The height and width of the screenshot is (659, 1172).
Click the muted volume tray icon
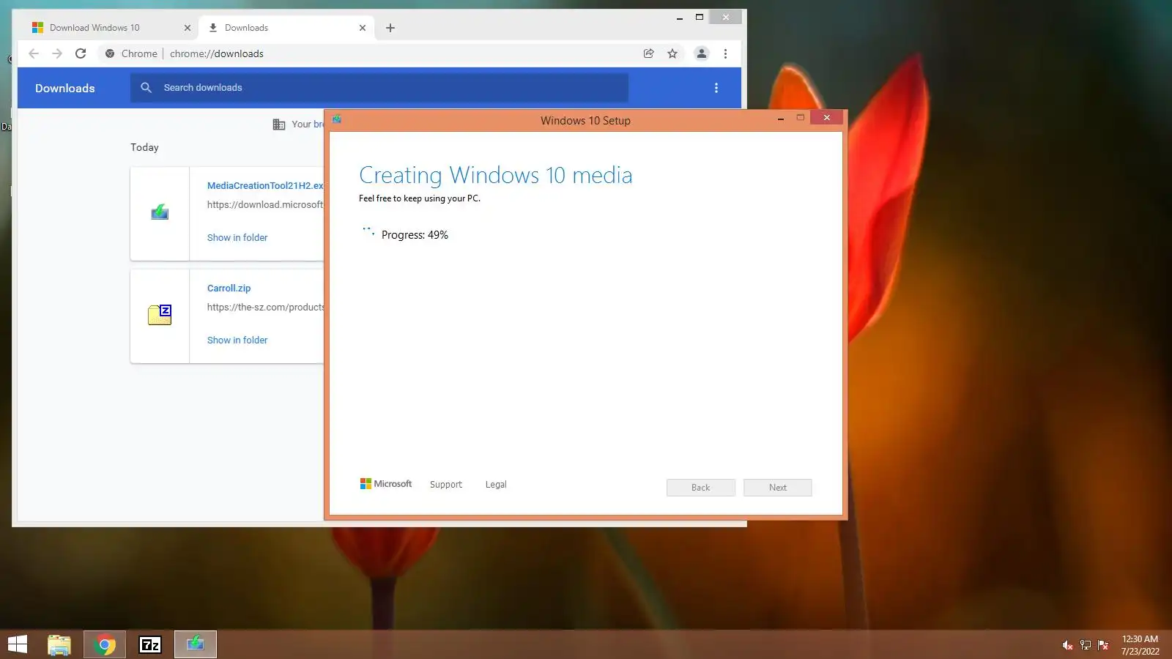1067,645
